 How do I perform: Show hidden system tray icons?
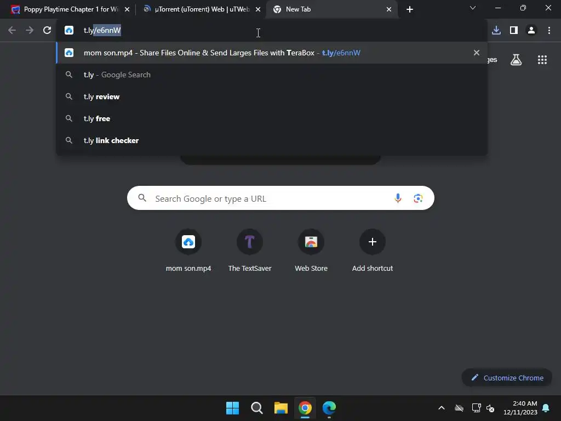point(442,408)
